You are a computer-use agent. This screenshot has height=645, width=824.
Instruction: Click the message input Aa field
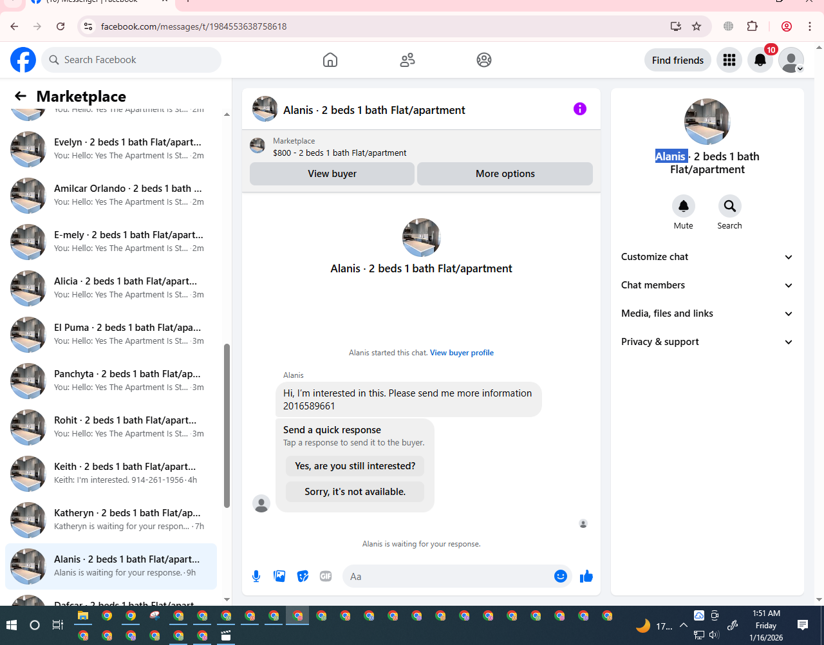(x=447, y=576)
